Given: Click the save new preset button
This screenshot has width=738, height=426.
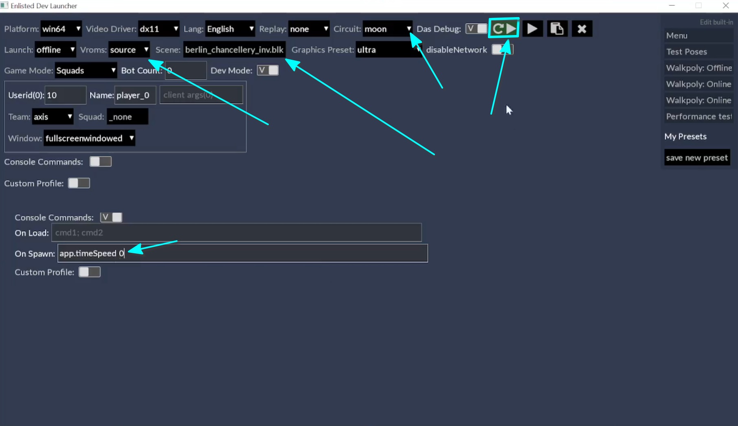Looking at the screenshot, I should (696, 158).
